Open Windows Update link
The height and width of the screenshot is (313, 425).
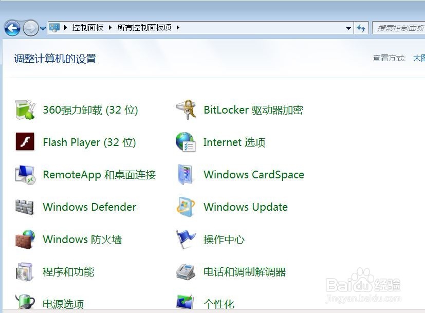coord(246,207)
